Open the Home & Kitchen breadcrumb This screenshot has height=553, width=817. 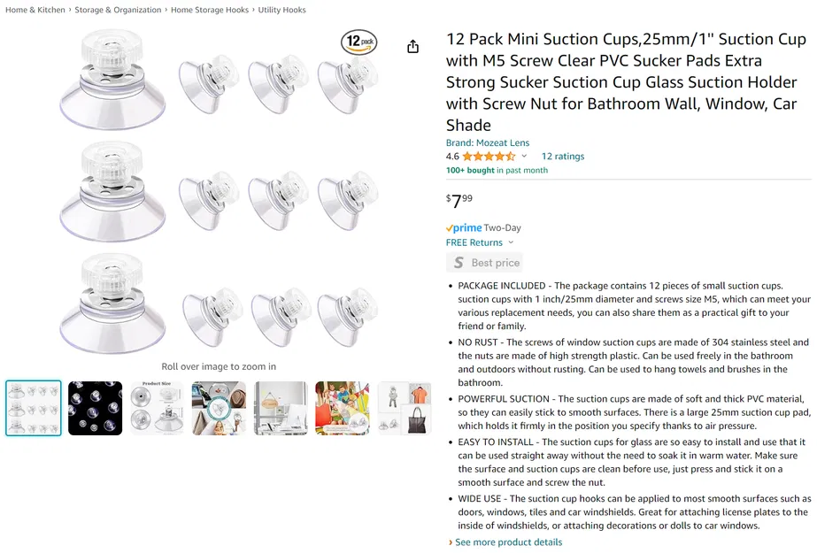pos(35,10)
